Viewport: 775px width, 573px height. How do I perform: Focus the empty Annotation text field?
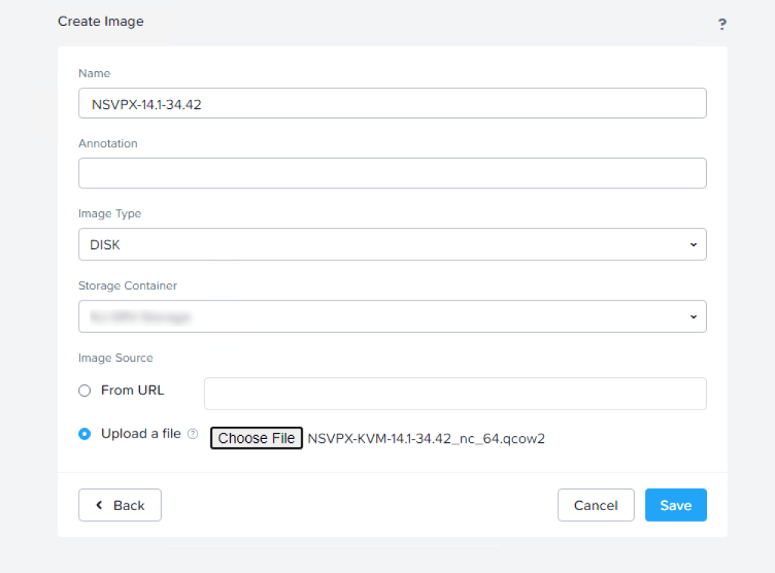(x=391, y=173)
